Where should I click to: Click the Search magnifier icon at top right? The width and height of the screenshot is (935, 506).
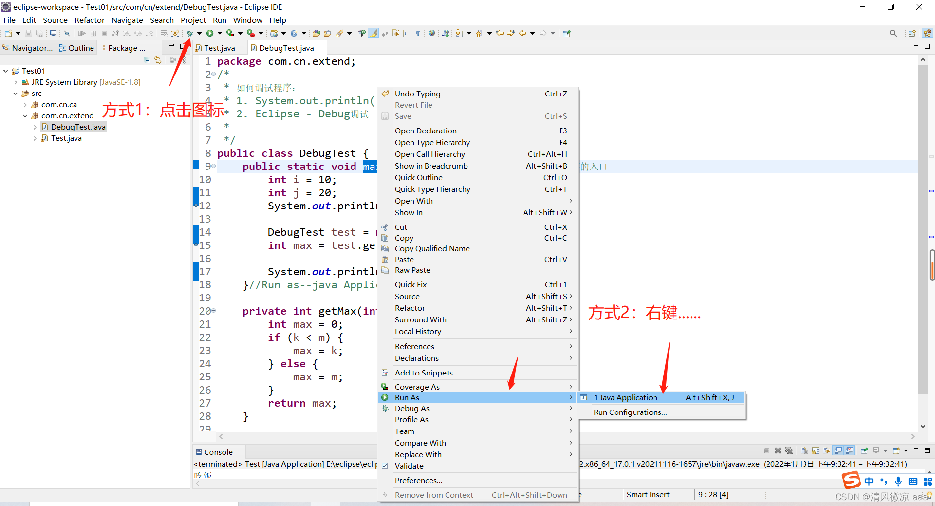click(x=893, y=33)
